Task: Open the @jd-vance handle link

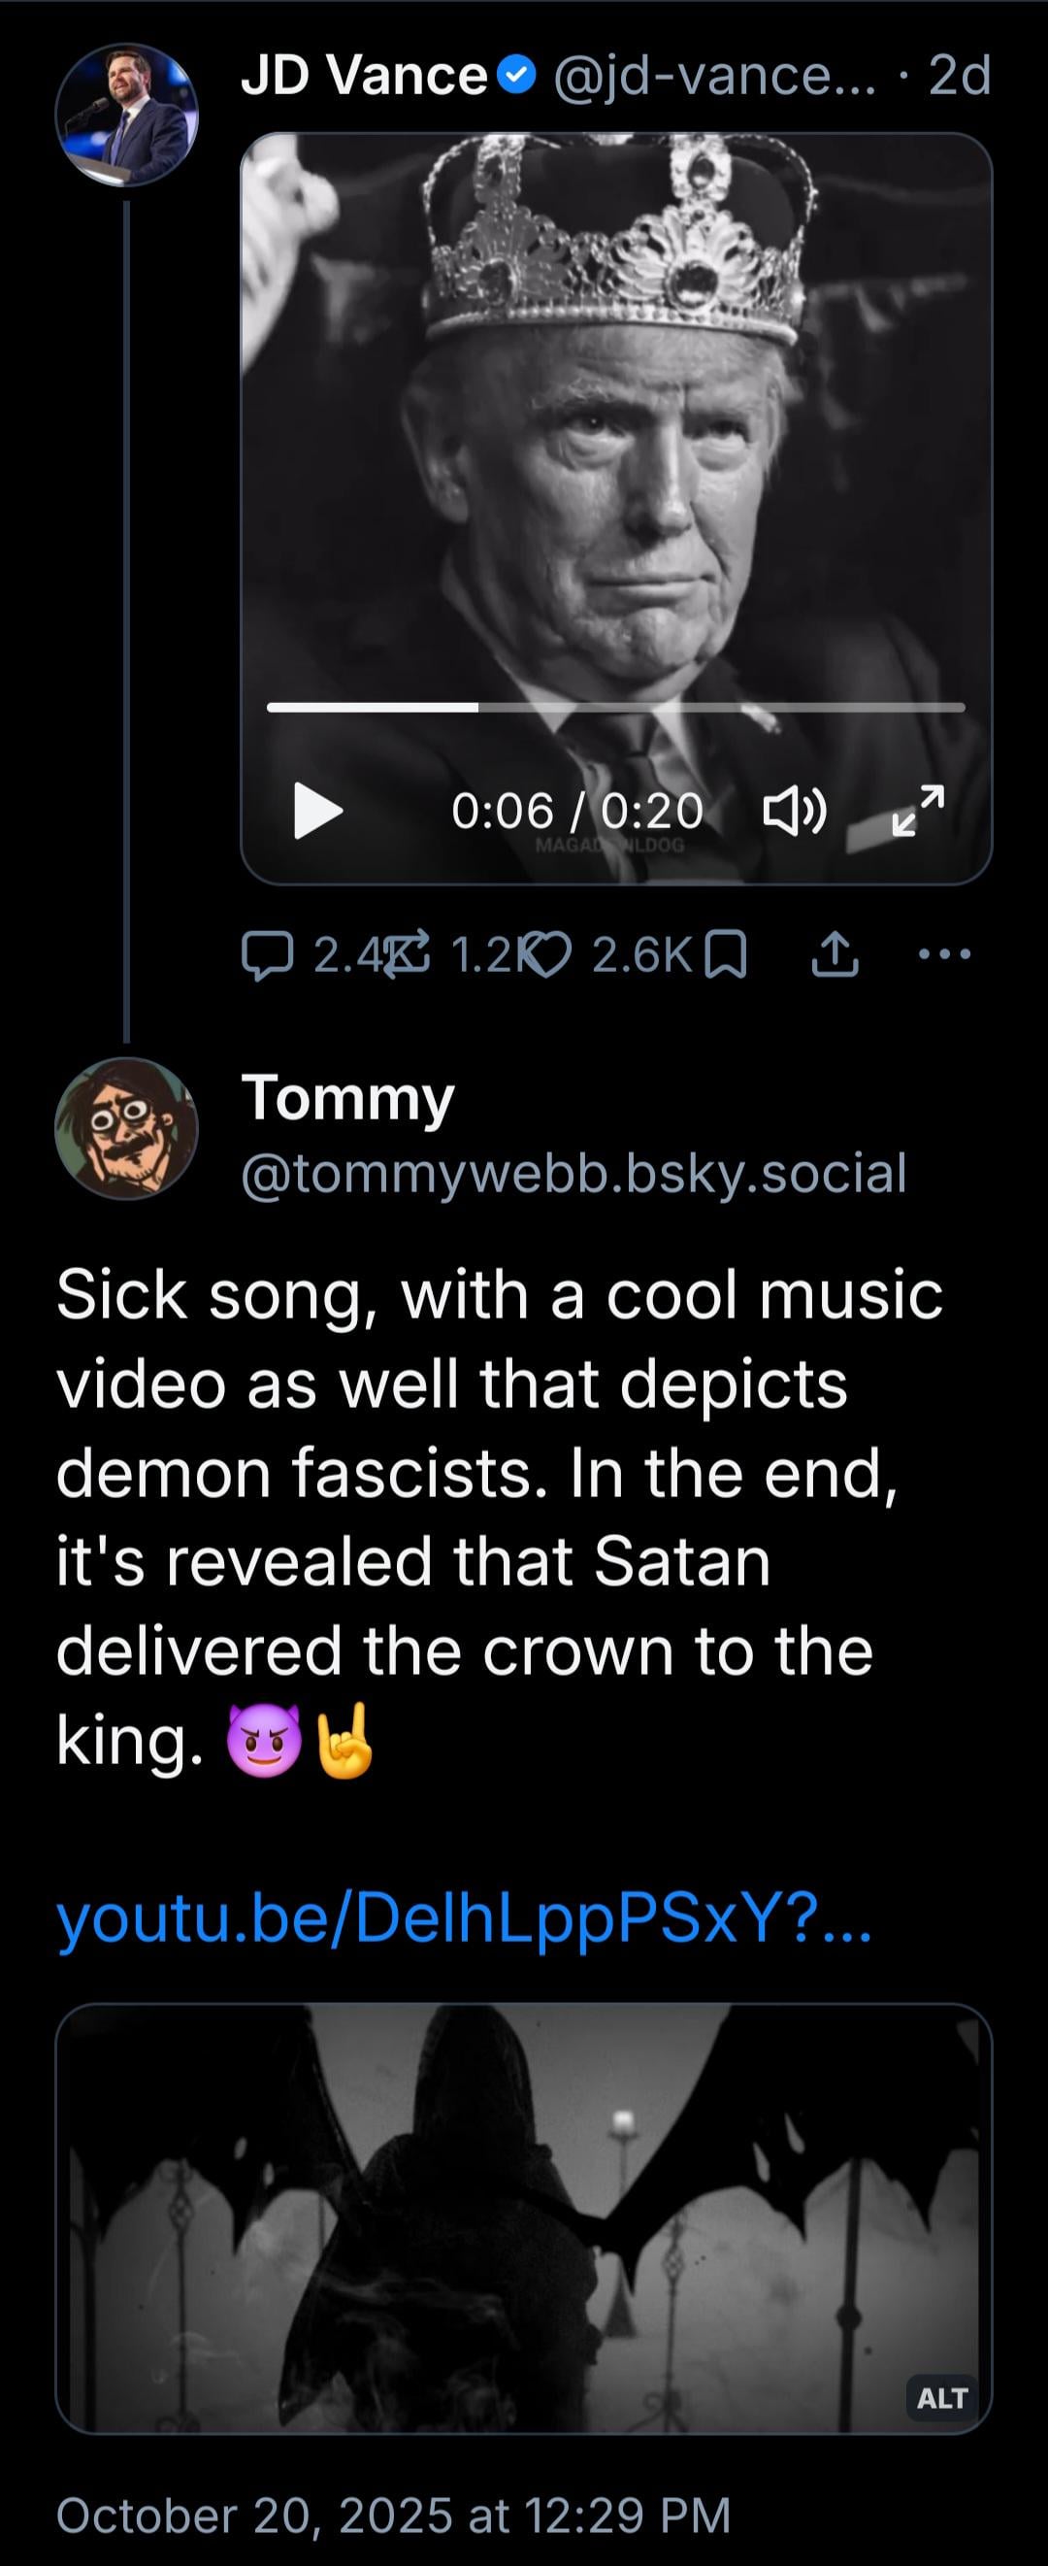Action: tap(712, 76)
